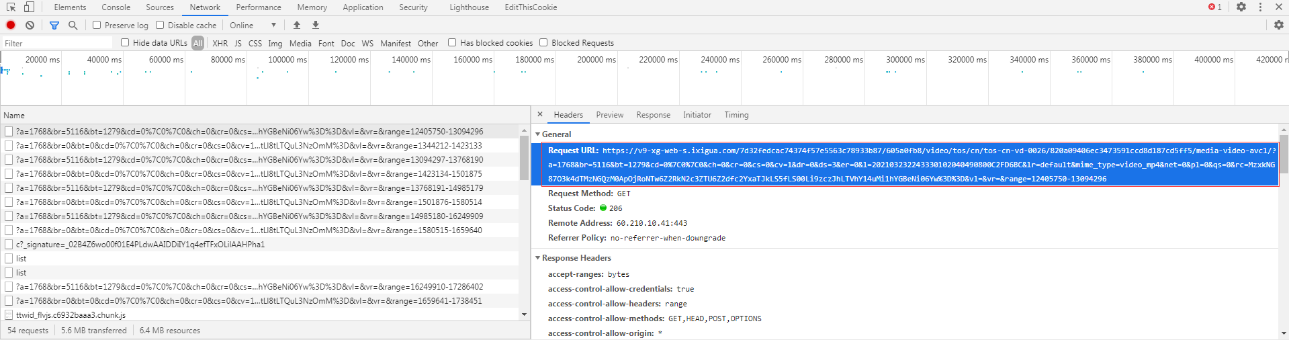The image size is (1289, 340).
Task: Open the Timing tab of the request
Action: 736,115
